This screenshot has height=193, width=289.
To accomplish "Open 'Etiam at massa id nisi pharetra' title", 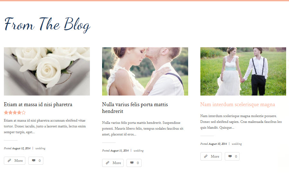I will click(x=38, y=105).
